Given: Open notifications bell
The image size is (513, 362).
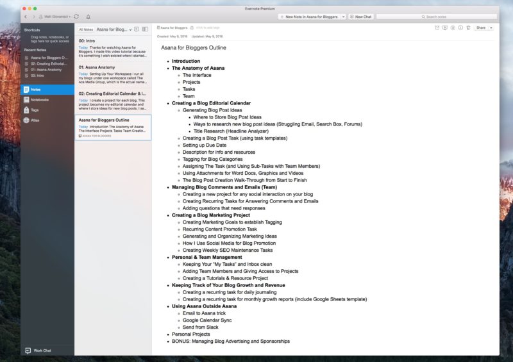Looking at the screenshot, I should pos(88,17).
